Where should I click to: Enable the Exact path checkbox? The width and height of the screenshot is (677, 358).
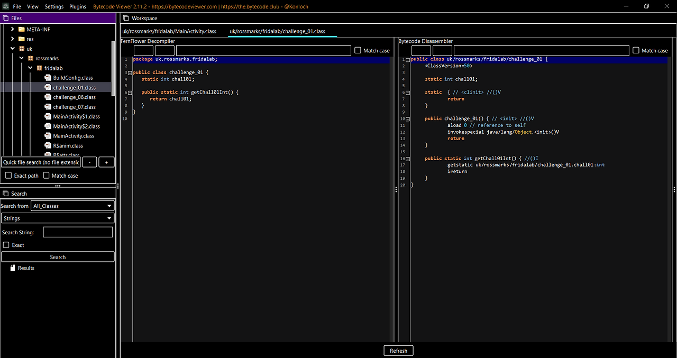click(8, 176)
